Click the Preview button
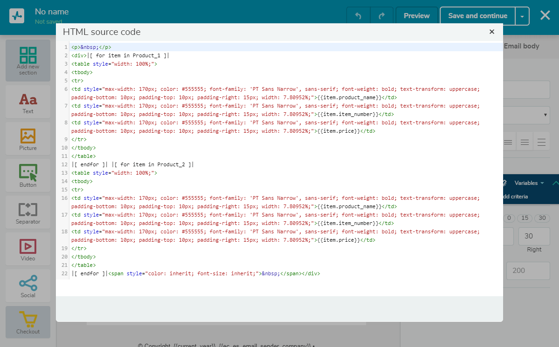 416,16
